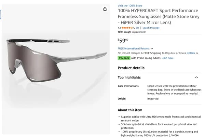Expand the FREE International Returns chevron

pos(152,49)
